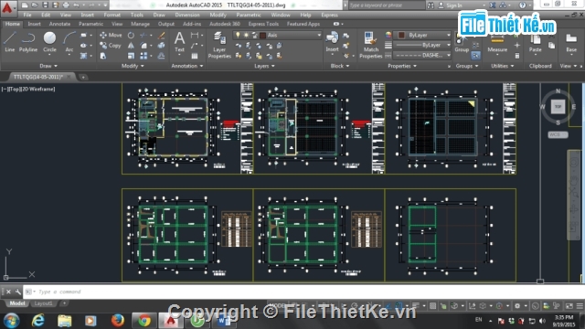Switch to Layout1 tab
The height and width of the screenshot is (329, 585).
[43, 303]
